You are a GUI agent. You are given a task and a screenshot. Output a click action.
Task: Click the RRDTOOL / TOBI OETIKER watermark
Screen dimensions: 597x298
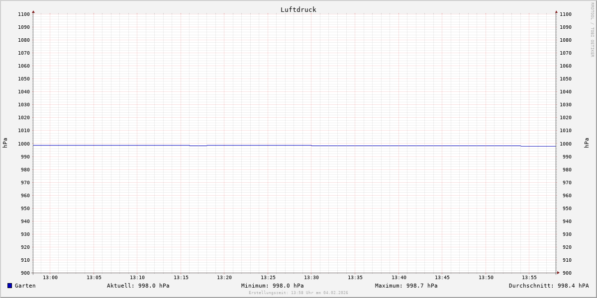592,30
